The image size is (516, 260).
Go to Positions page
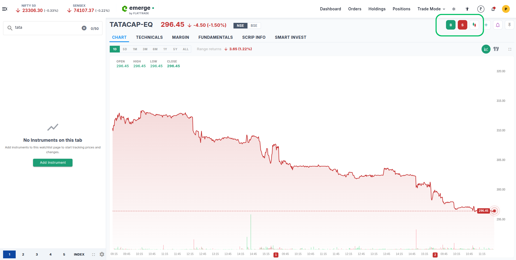coord(401,9)
